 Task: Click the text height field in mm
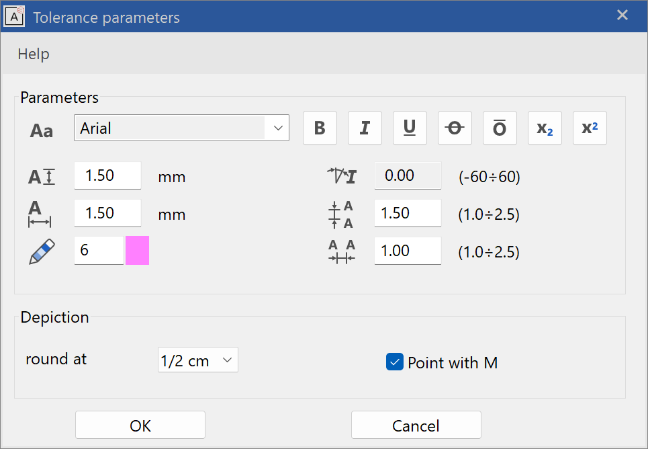point(107,176)
